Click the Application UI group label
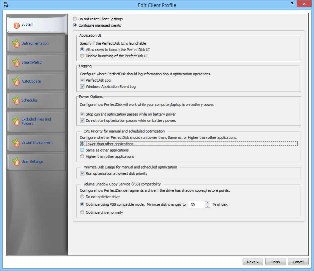This screenshot has width=314, height=271. tap(90, 35)
